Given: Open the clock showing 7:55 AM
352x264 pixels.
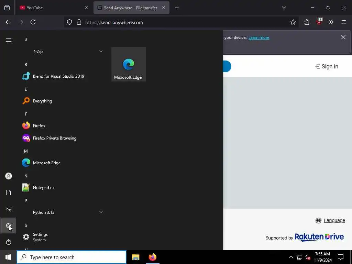Looking at the screenshot, I should pyautogui.click(x=322, y=257).
